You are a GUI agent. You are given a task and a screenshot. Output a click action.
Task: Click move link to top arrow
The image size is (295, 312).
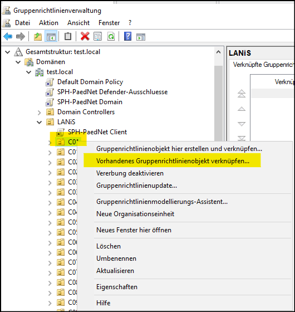242,94
